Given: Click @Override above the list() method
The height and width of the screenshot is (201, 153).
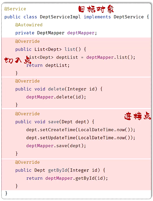Looking at the screenshot, I should (x=28, y=41).
